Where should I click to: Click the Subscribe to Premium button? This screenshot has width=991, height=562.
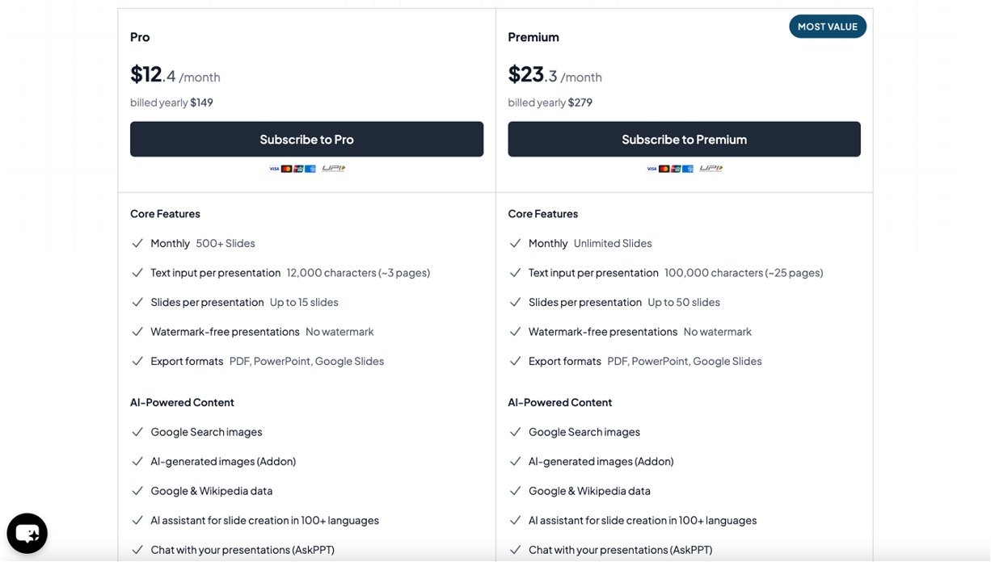tap(684, 139)
